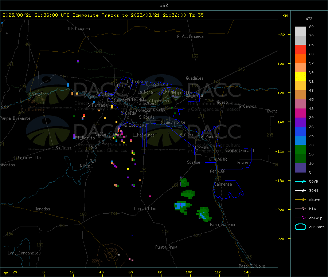
Task: Click the 20 dBZ green swatch
Action: (300, 149)
